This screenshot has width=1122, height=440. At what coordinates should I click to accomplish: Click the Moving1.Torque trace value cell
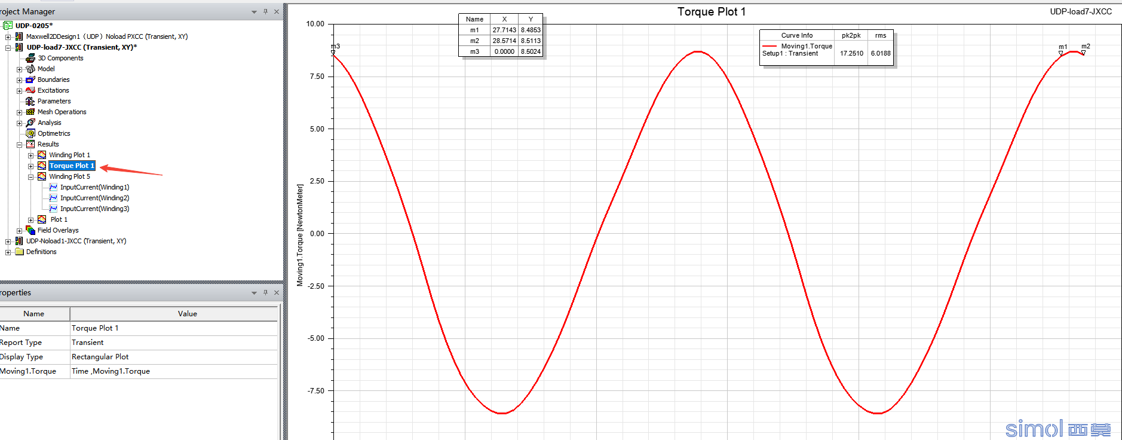(174, 371)
